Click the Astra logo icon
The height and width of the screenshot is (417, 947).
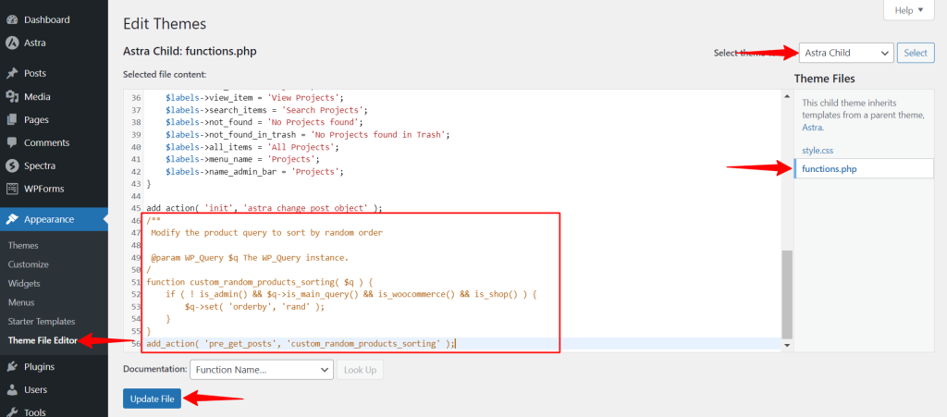tap(11, 43)
